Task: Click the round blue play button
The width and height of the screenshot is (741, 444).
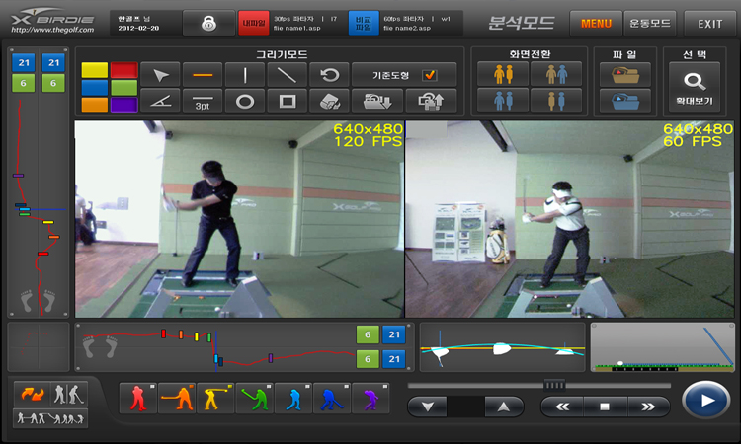Action: point(706,401)
